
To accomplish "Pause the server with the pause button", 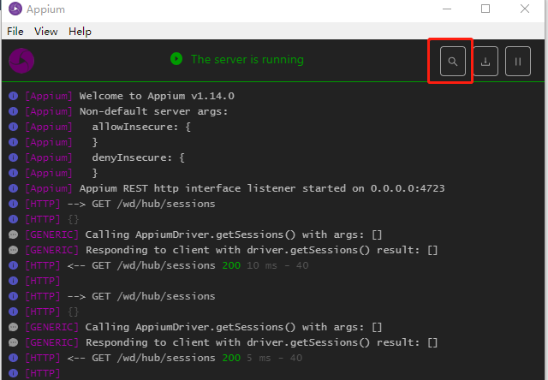I will coord(517,61).
